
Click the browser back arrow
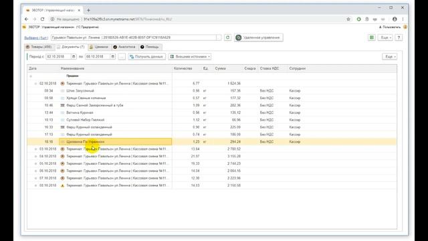click(x=26, y=19)
